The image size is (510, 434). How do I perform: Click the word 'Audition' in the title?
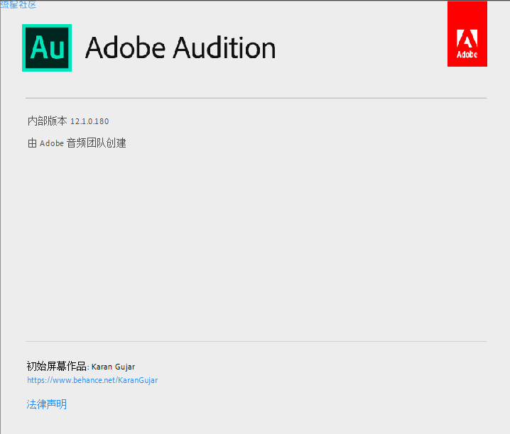point(224,48)
